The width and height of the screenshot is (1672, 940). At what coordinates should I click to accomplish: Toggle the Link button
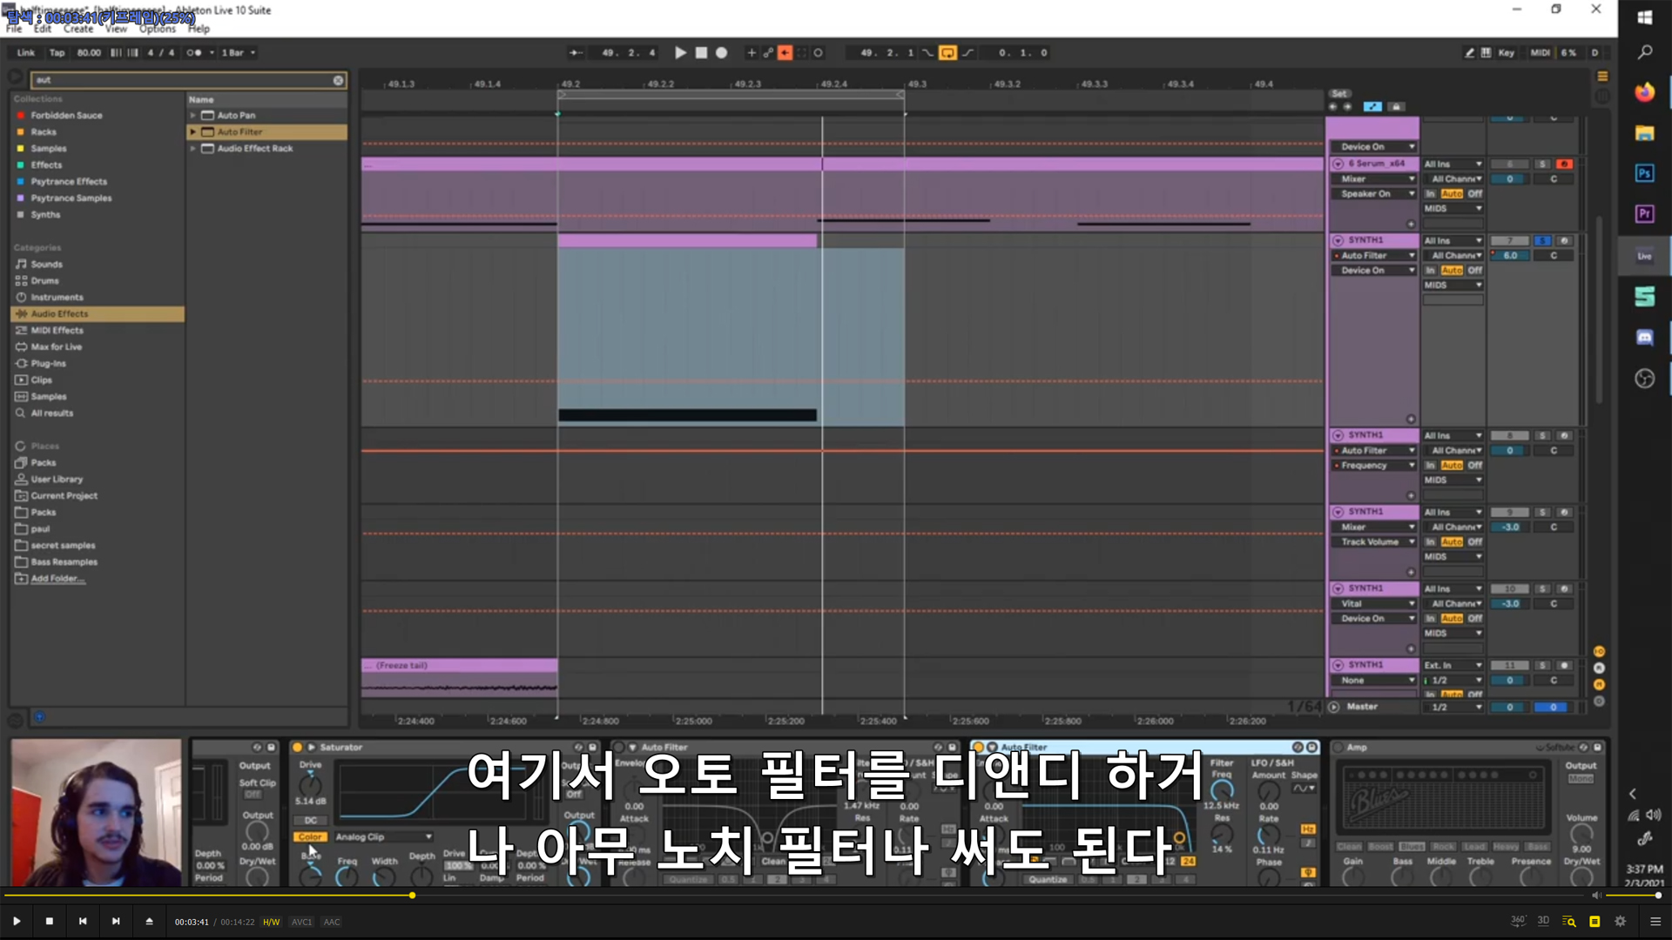click(25, 53)
